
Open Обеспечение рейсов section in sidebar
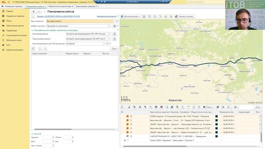coord(15,26)
